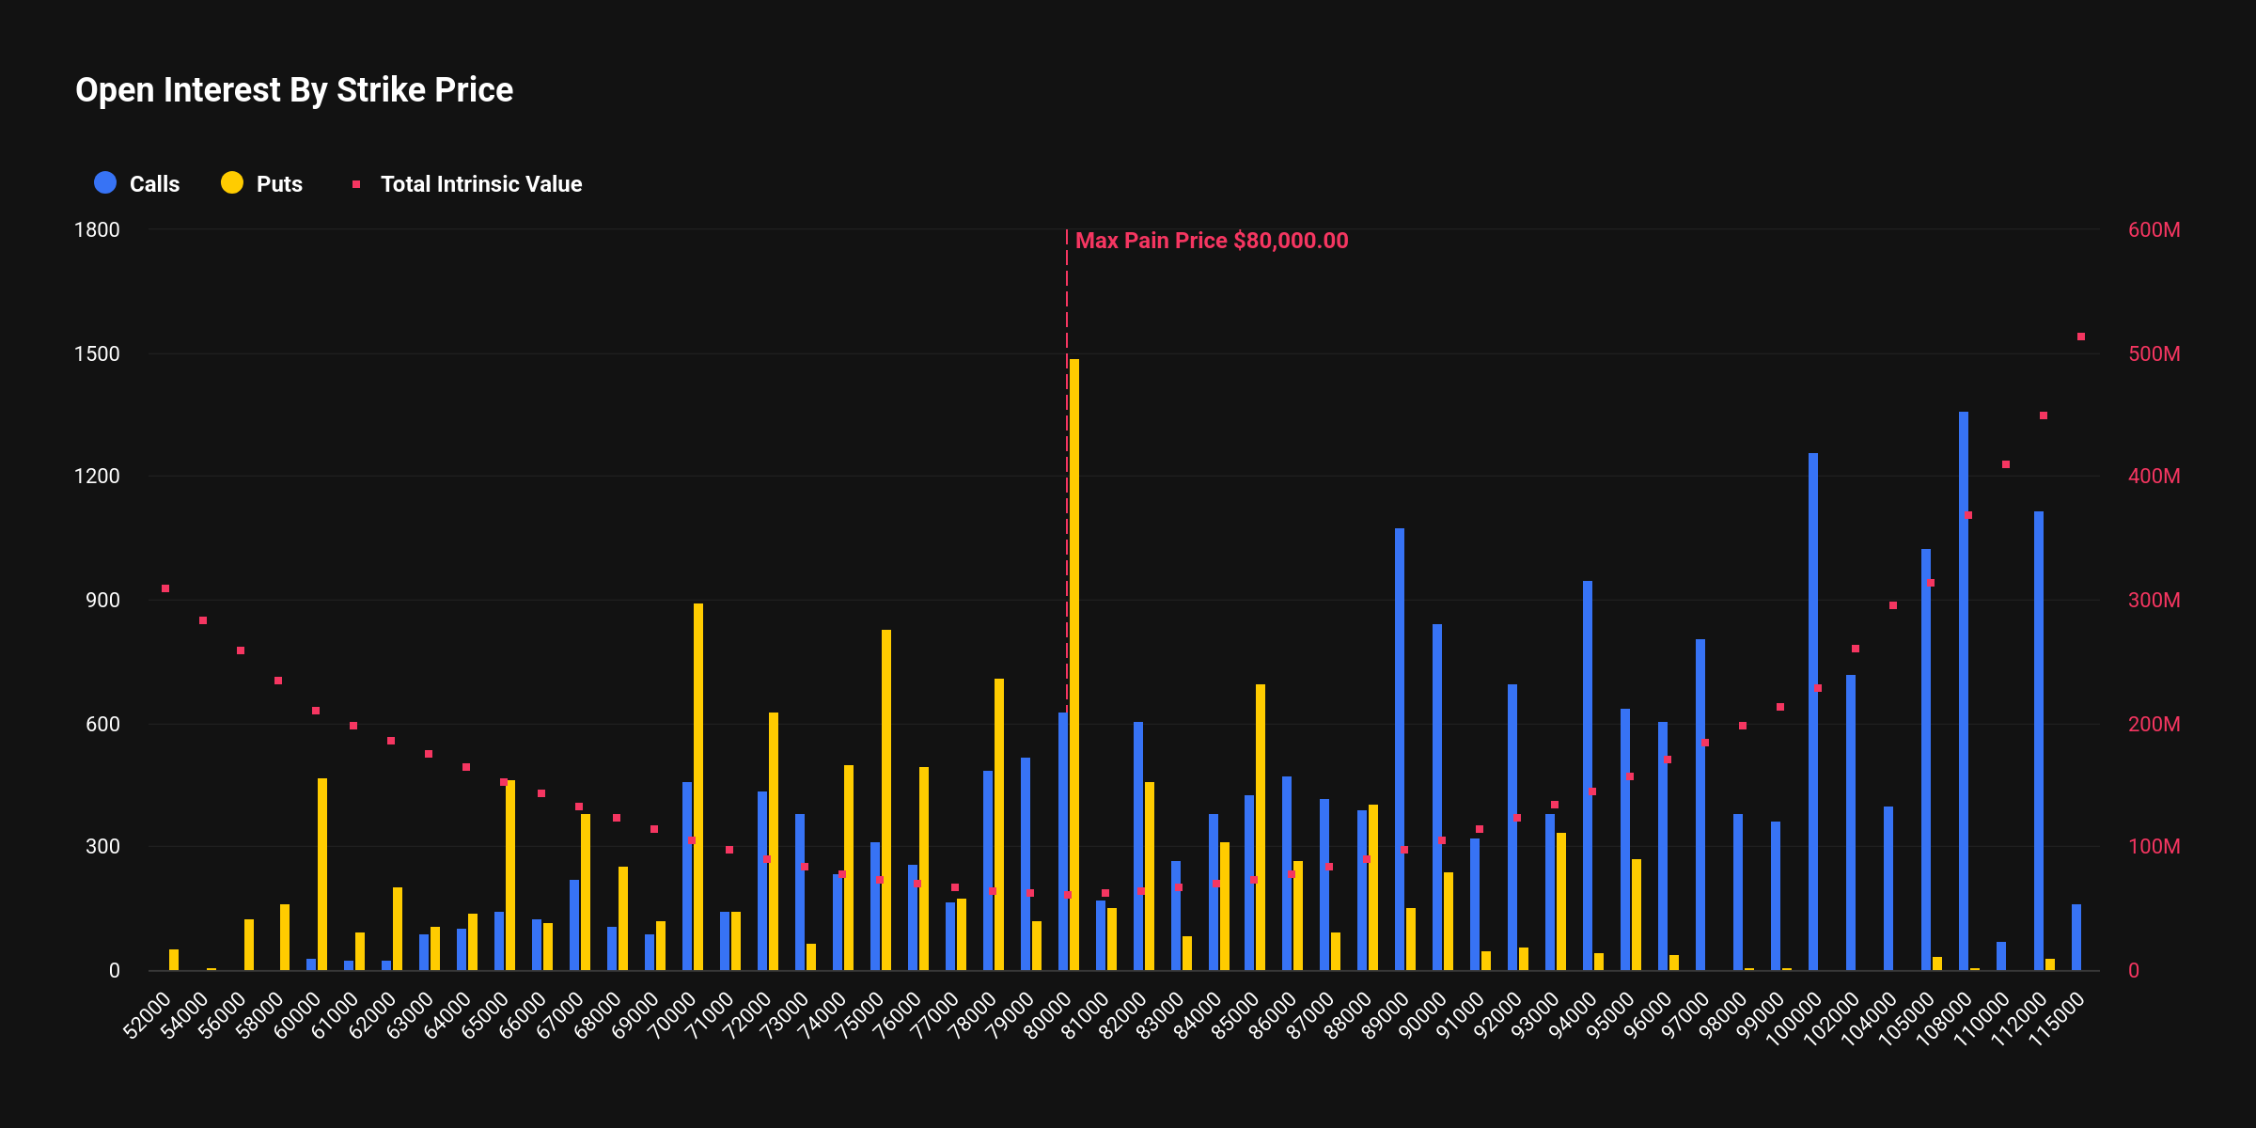Click the Max Pain Price $80,000.00 label
Screen dimensions: 2256x1128
click(1211, 241)
